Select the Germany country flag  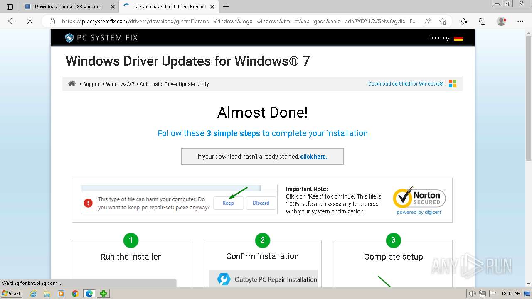(x=458, y=38)
